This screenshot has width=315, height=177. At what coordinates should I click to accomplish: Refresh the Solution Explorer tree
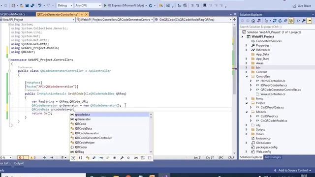click(x=280, y=21)
